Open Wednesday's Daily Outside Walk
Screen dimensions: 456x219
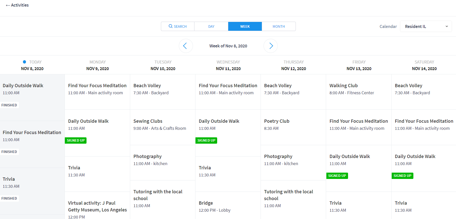[228, 133]
